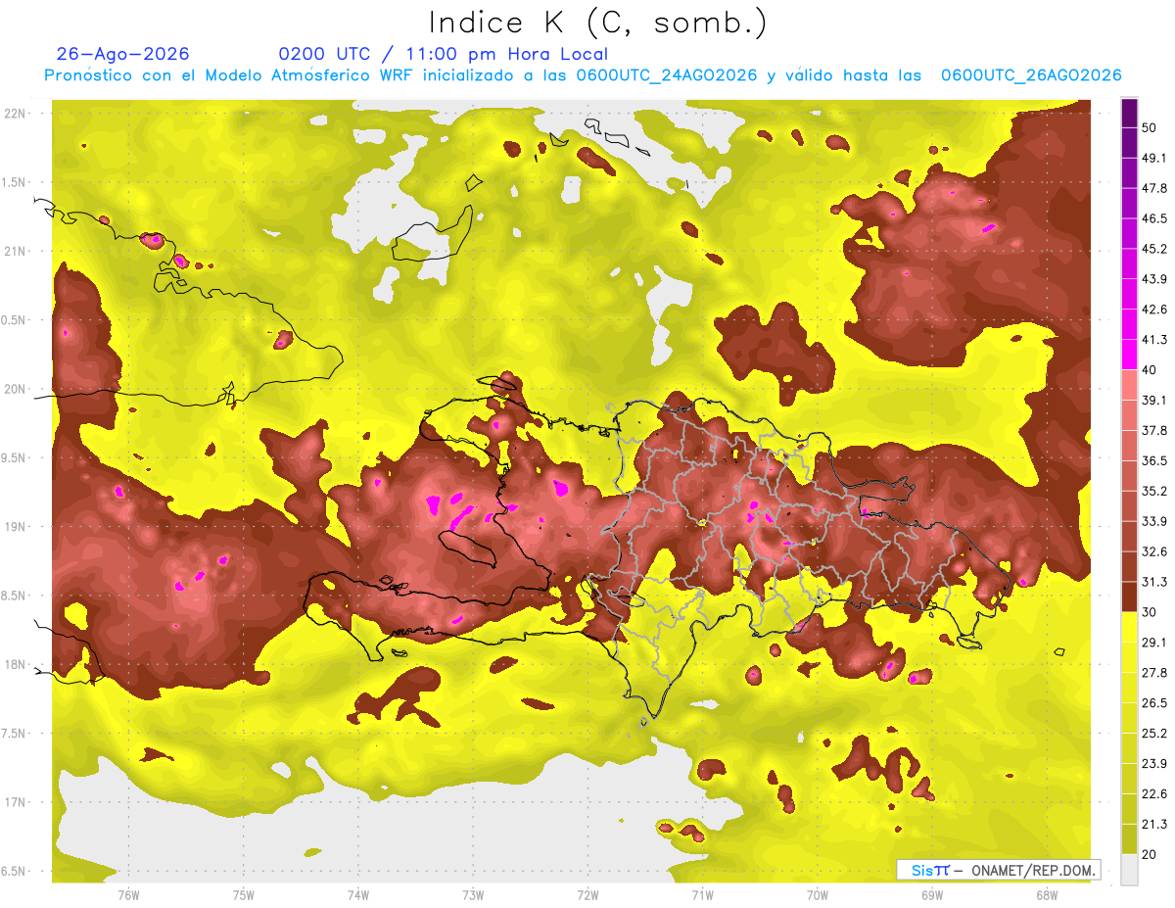Click the colorbar value "36.5"
1175x908 pixels.
click(1154, 460)
